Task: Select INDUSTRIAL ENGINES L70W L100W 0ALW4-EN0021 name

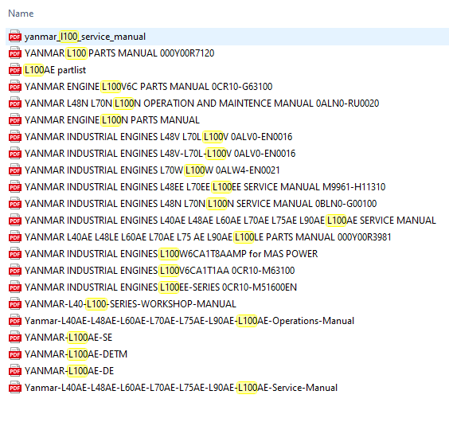Action: point(152,170)
